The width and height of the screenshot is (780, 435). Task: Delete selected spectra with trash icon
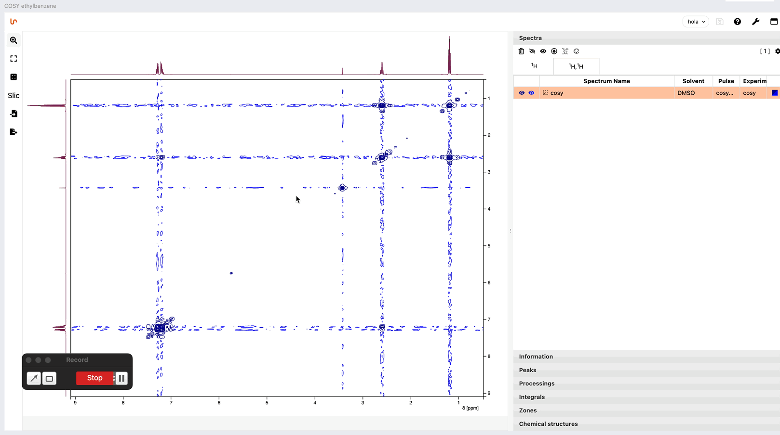(521, 51)
